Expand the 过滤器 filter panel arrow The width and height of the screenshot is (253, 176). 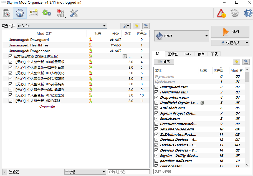pyautogui.click(x=5, y=172)
